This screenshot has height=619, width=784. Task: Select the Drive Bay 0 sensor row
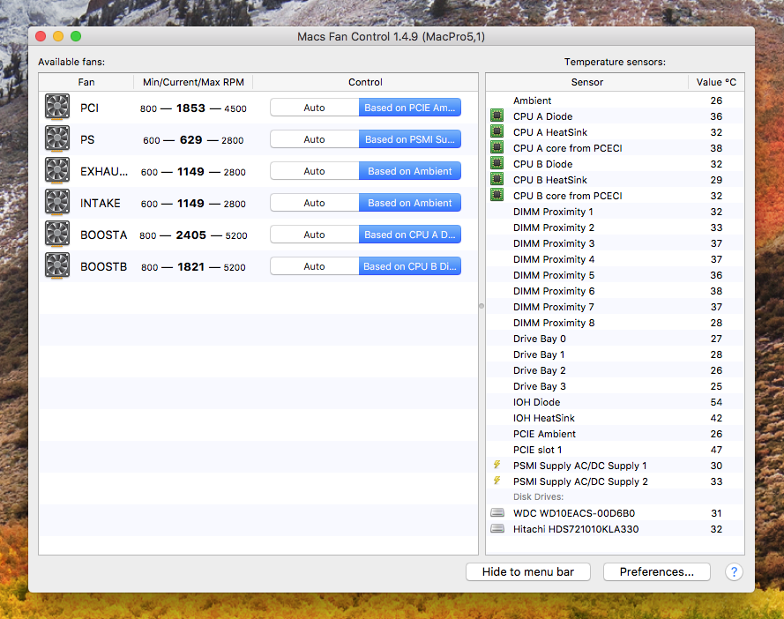click(615, 339)
